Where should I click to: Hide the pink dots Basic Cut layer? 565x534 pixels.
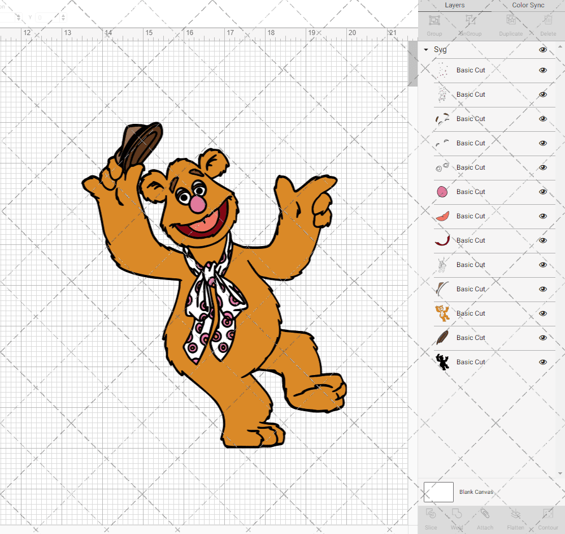point(543,70)
